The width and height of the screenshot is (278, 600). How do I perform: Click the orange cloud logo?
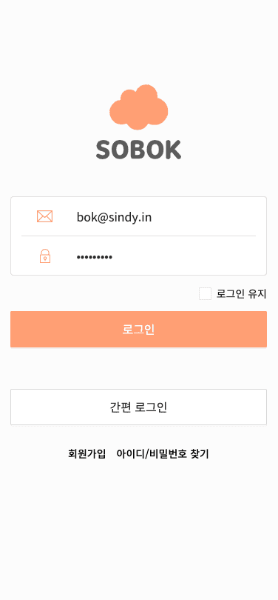(x=138, y=107)
